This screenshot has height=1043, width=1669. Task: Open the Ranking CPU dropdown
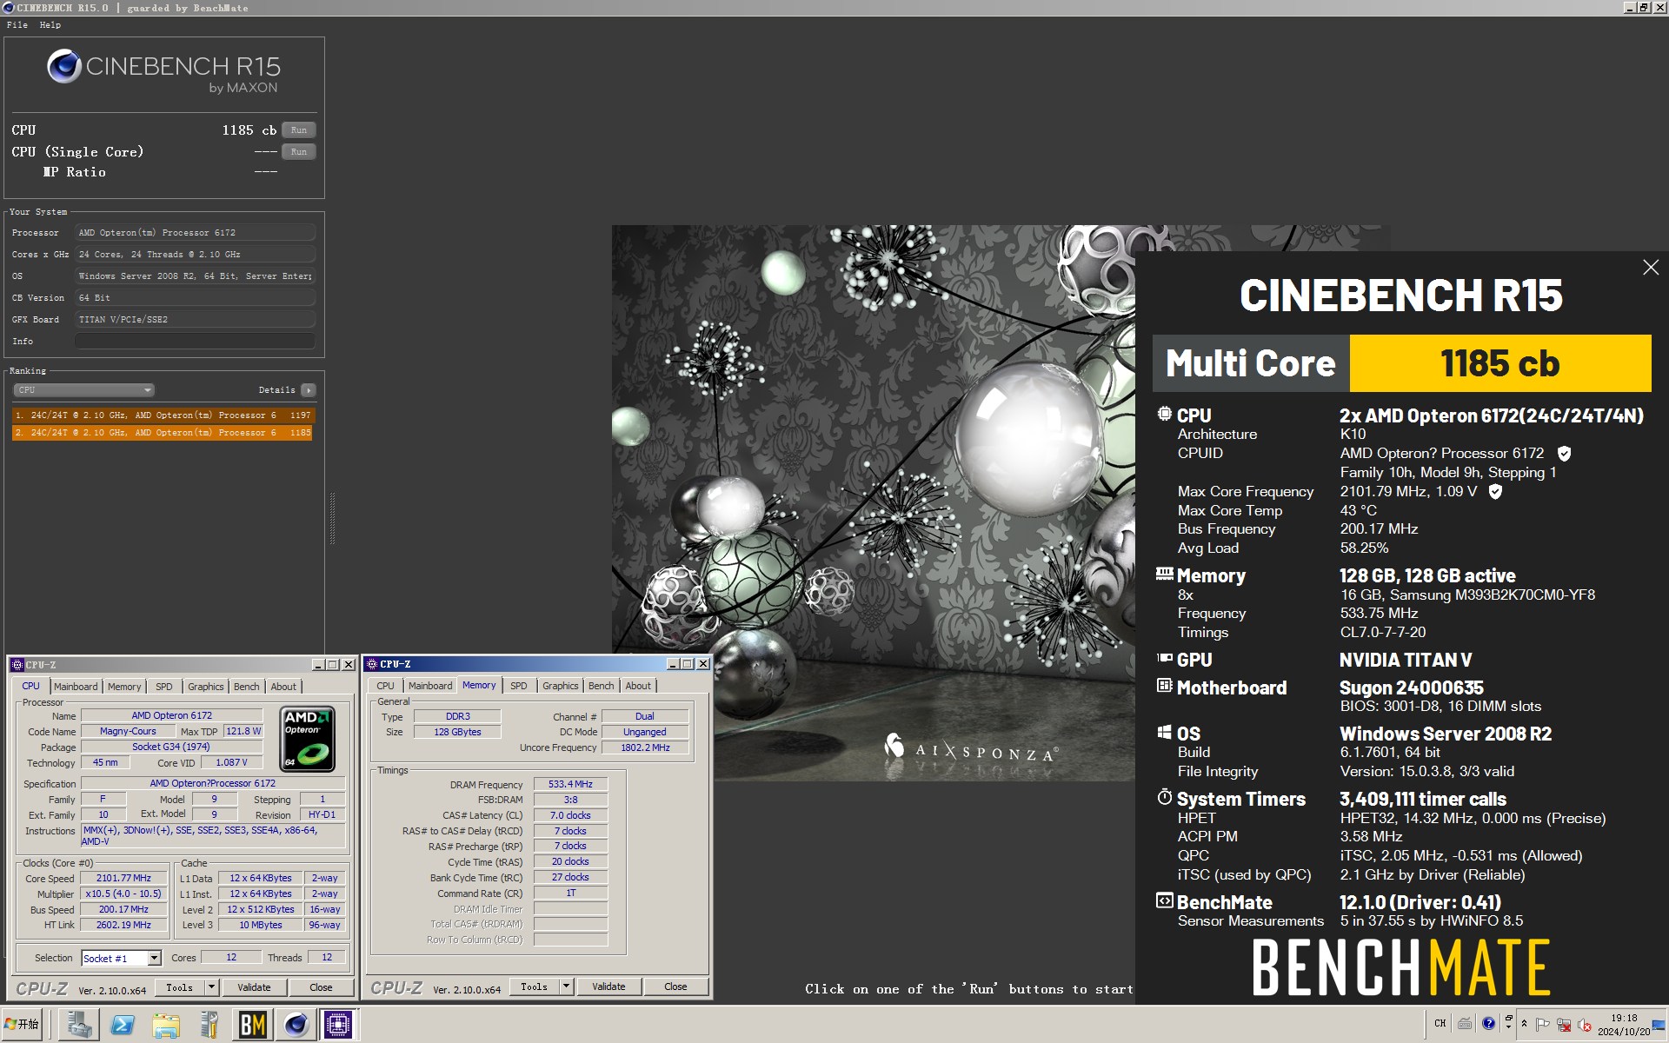(x=83, y=390)
